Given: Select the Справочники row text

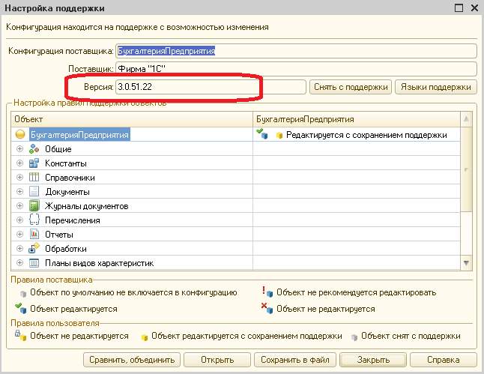Looking at the screenshot, I should 70,178.
